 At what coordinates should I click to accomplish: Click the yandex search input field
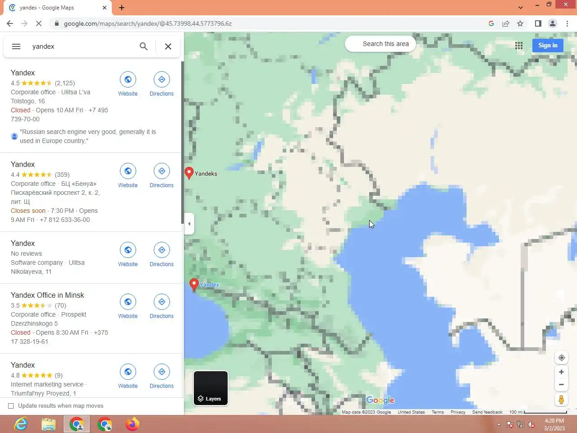81,46
